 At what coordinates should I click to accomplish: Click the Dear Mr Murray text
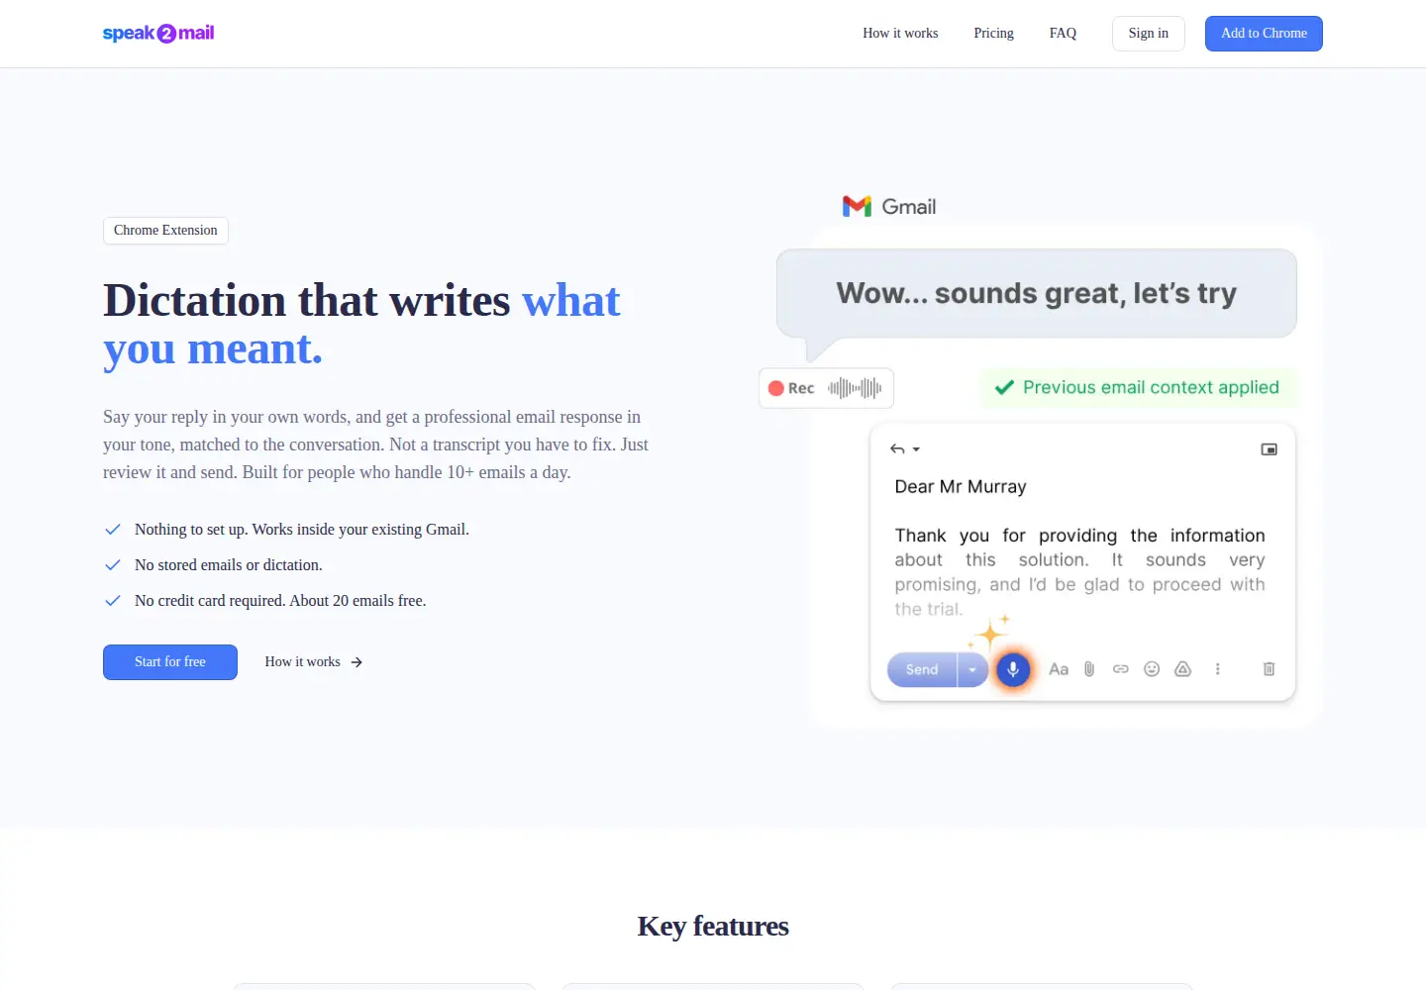961,487
